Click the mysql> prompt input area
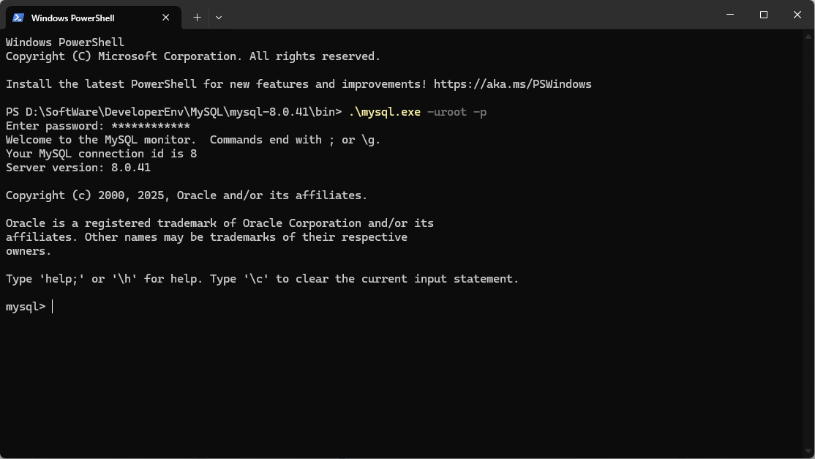Viewport: 815px width, 459px height. click(x=25, y=306)
